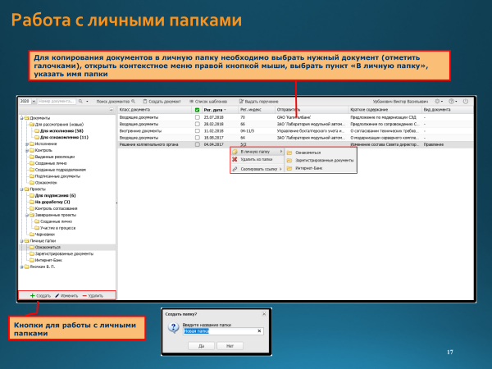
Task: Collapse the Личные папки tree node
Action: (x=21, y=240)
